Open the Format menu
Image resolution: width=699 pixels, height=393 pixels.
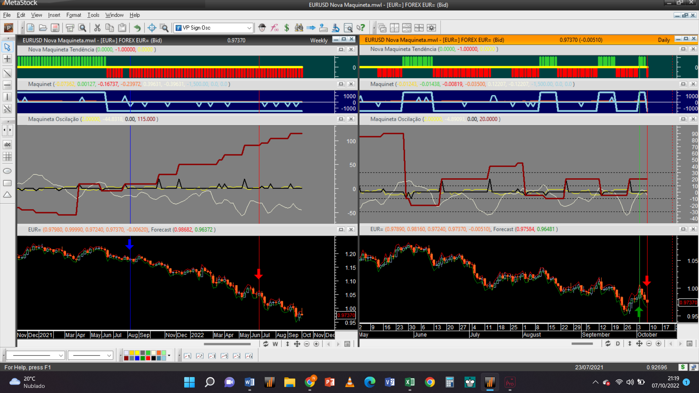(74, 15)
